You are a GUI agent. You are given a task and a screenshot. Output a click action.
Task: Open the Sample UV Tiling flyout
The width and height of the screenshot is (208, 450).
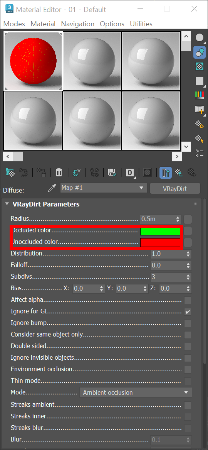tap(200, 81)
